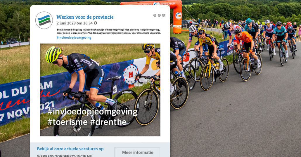This screenshot has height=157, width=301.
Task: Click the white #invloedopjeomgeving overlay text in photo
Action: point(92,112)
